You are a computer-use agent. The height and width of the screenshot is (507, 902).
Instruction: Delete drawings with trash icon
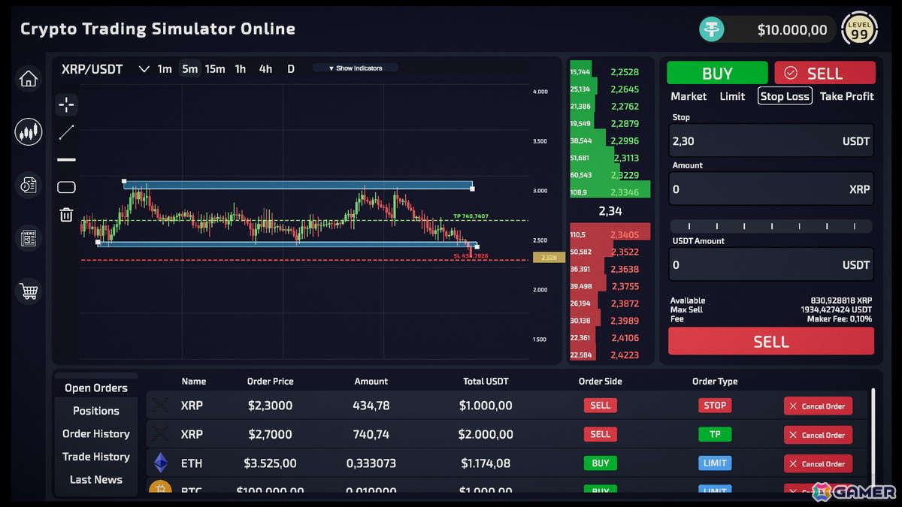tap(66, 215)
